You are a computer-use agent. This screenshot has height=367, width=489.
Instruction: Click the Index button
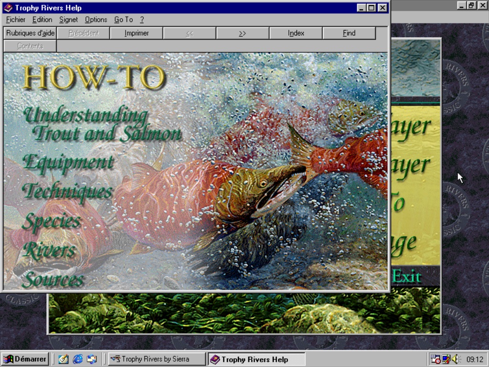(x=296, y=33)
